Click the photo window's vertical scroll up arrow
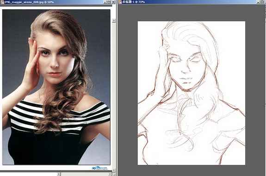266x176 pixels. pos(114,21)
